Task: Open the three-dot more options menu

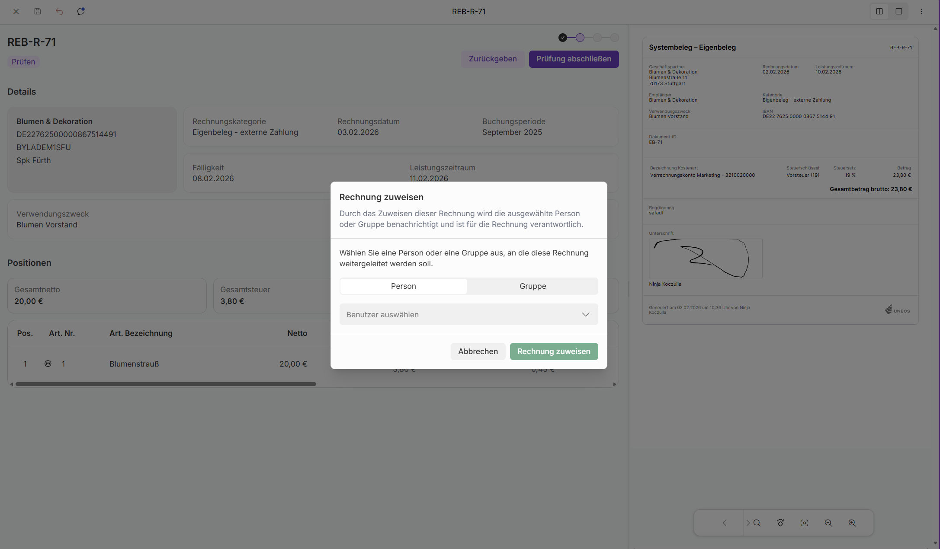Action: click(921, 12)
